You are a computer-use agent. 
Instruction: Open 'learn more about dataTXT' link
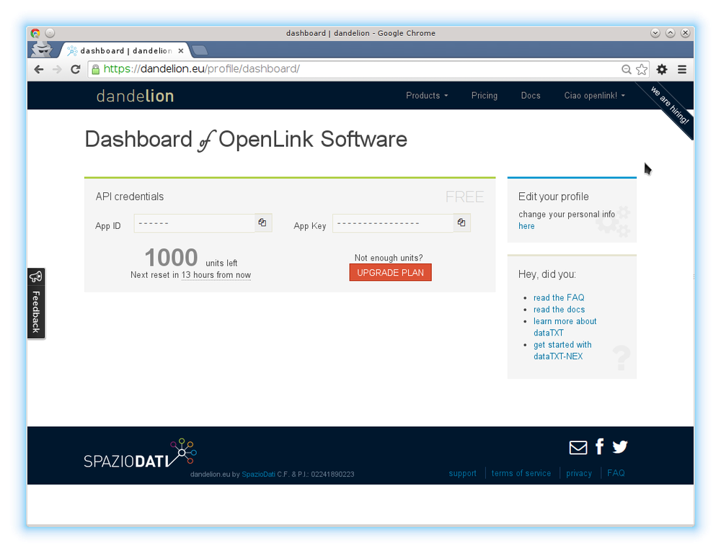point(565,327)
